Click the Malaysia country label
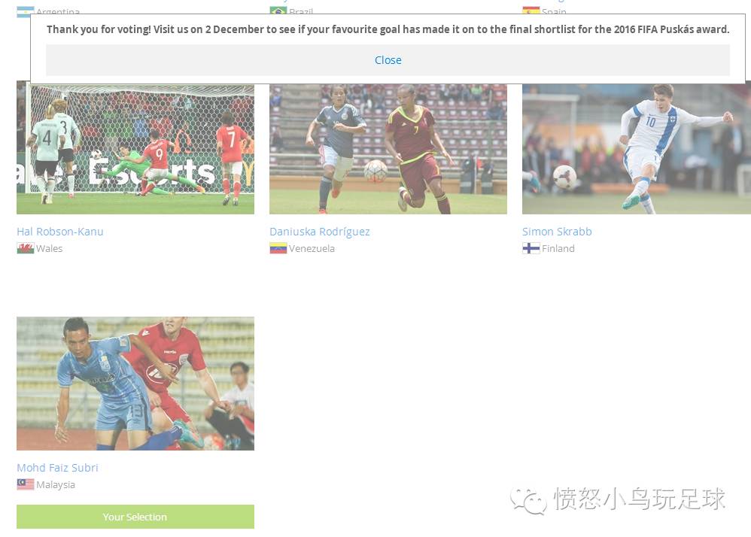751x537 pixels. pos(56,485)
